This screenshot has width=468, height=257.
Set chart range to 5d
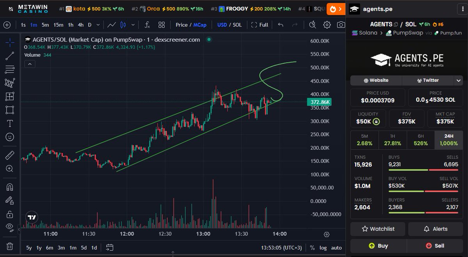coord(84,248)
